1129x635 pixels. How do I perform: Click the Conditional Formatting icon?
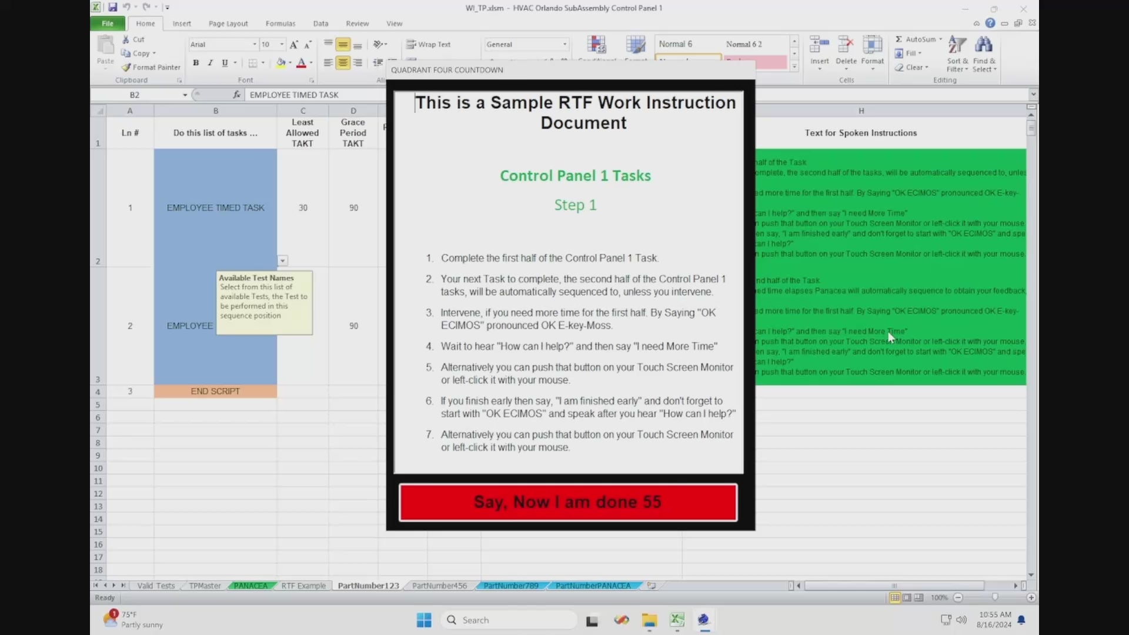pos(596,45)
